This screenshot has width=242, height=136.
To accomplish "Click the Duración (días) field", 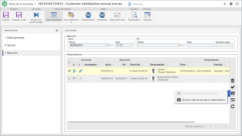I will (x=224, y=45).
